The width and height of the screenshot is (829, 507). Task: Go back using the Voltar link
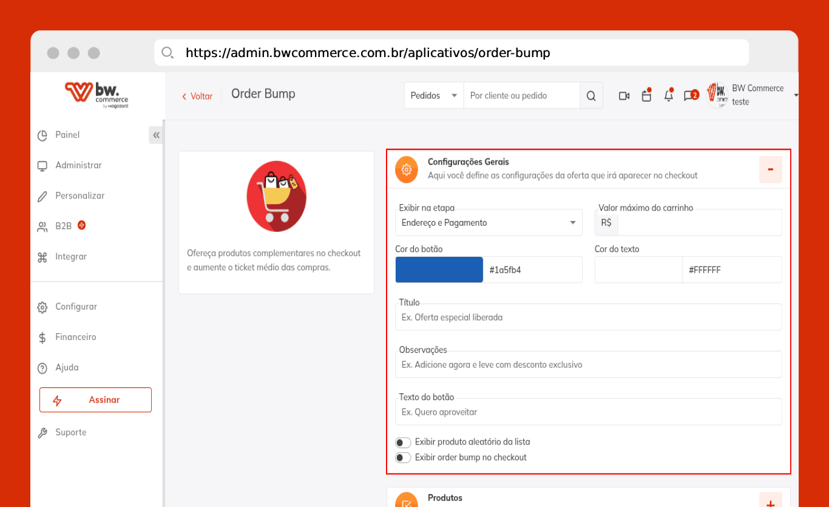pos(197,96)
